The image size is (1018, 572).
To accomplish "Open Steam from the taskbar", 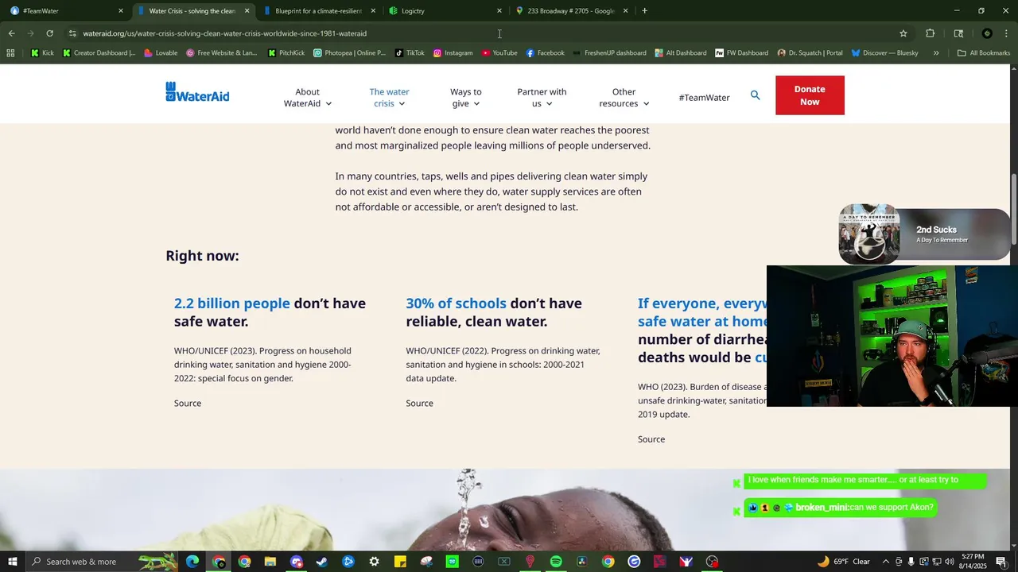I will click(322, 562).
